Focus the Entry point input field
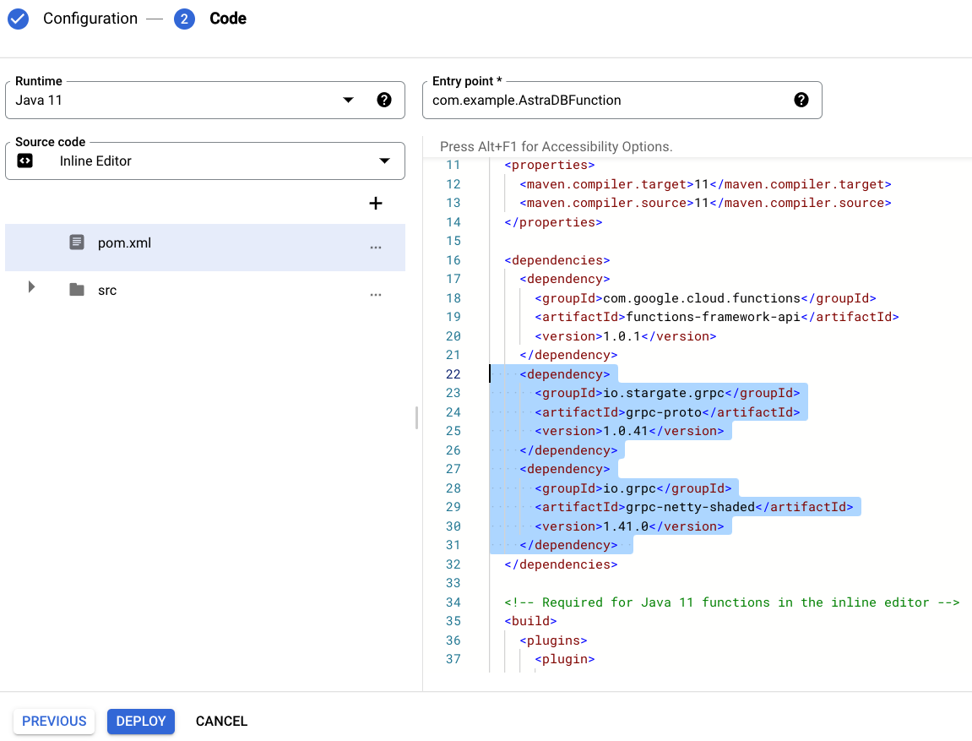The width and height of the screenshot is (972, 741). [x=622, y=100]
